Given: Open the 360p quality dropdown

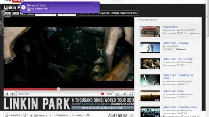Looking at the screenshot, I should 110,94.
